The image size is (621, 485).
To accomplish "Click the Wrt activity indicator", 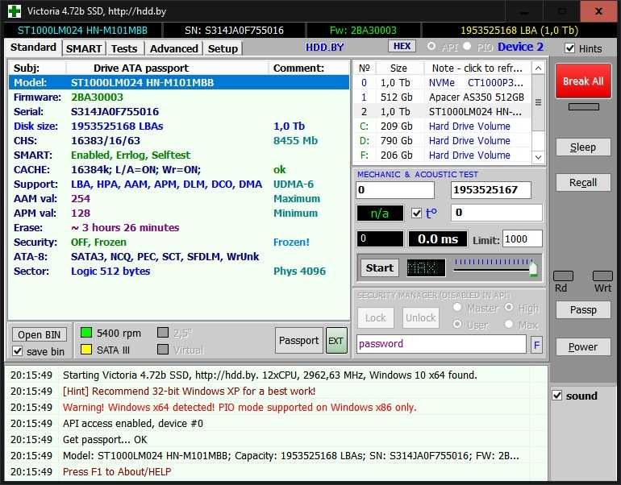I will click(602, 276).
